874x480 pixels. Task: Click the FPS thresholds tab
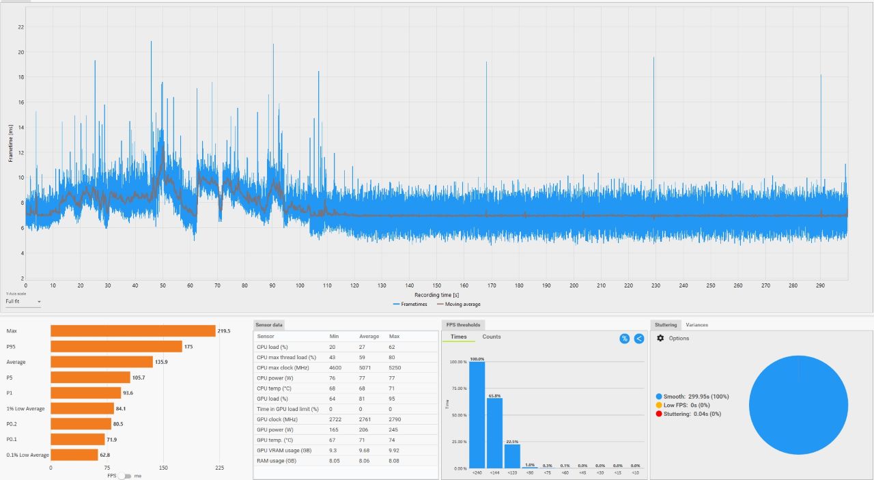pos(463,325)
